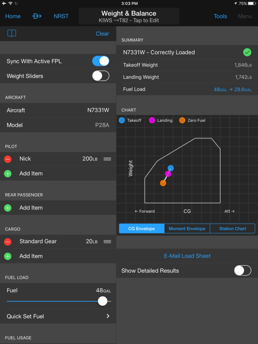This screenshot has height=344, width=258.
Task: Tap the dimmed Menu button
Action: point(245,16)
